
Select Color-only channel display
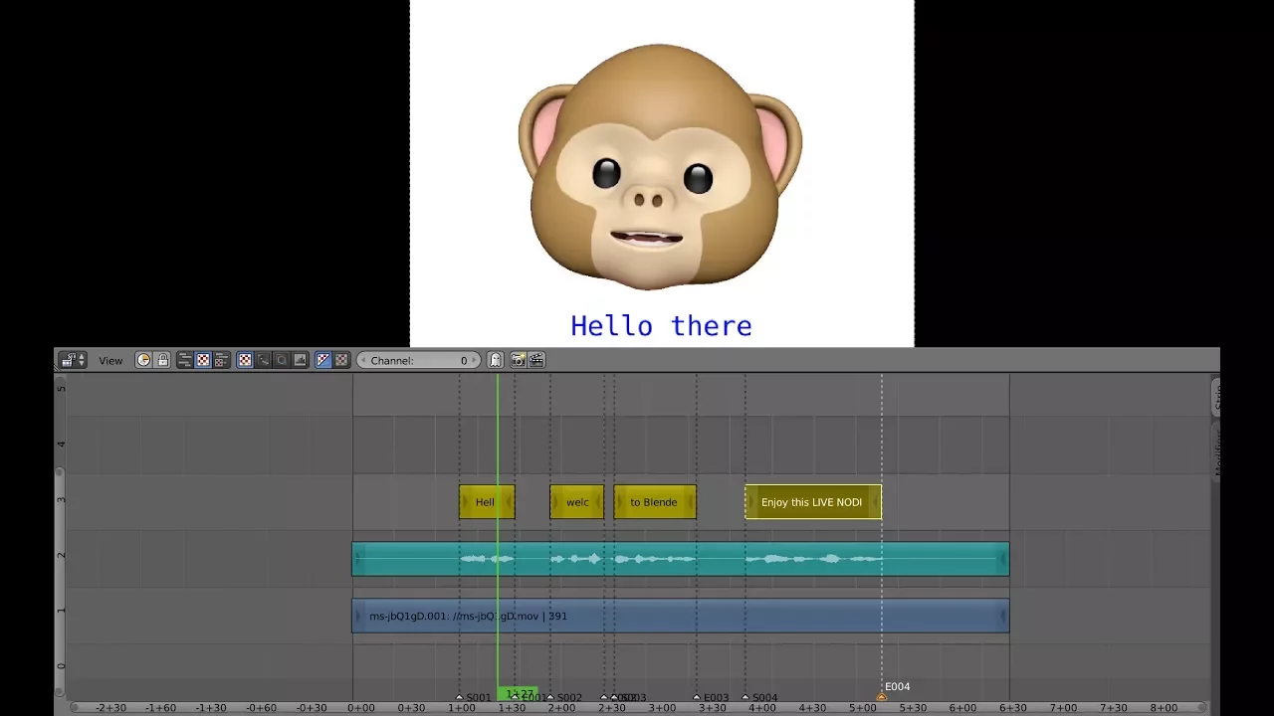click(x=341, y=360)
